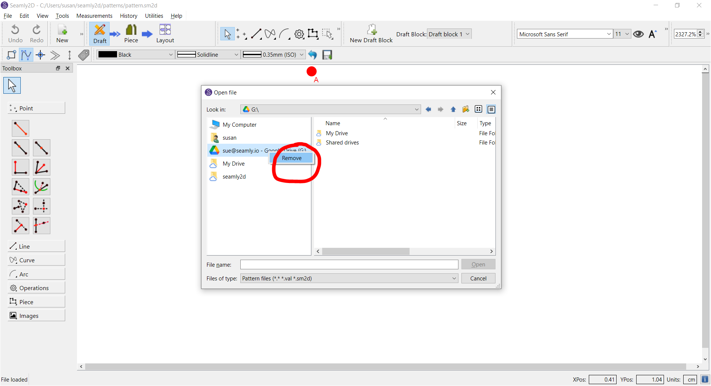Screen dimensions: 711x386
Task: Click the Undo toolbar icon
Action: [15, 34]
